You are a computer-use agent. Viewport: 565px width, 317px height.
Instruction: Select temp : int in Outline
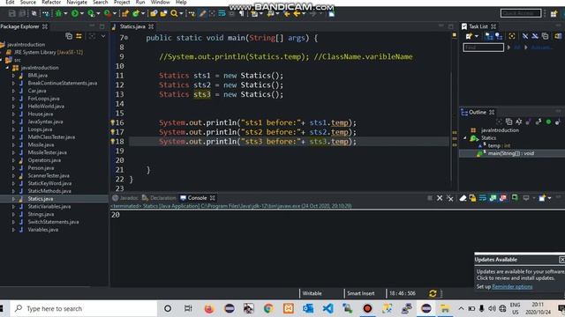[x=499, y=145]
